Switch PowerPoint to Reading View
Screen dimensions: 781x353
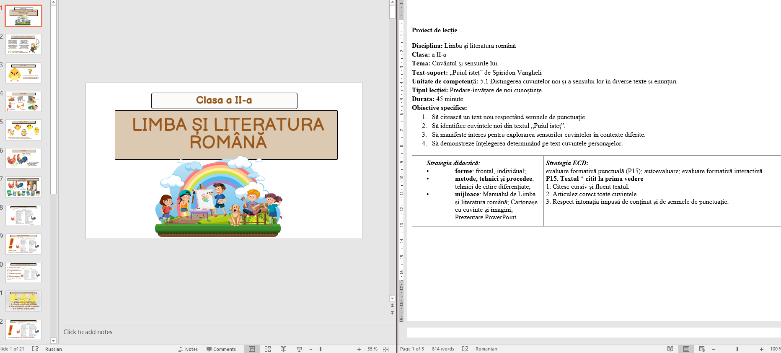284,349
